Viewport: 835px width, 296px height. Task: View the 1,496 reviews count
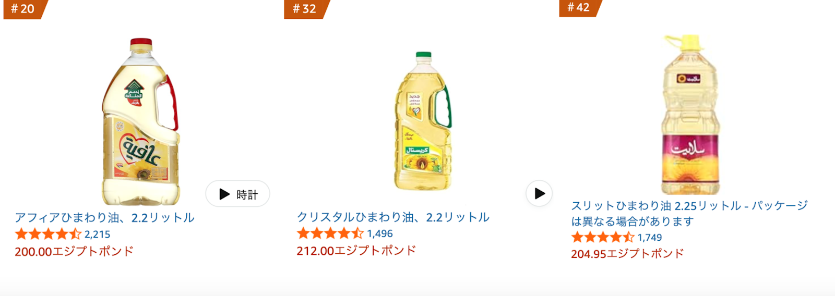tap(380, 234)
